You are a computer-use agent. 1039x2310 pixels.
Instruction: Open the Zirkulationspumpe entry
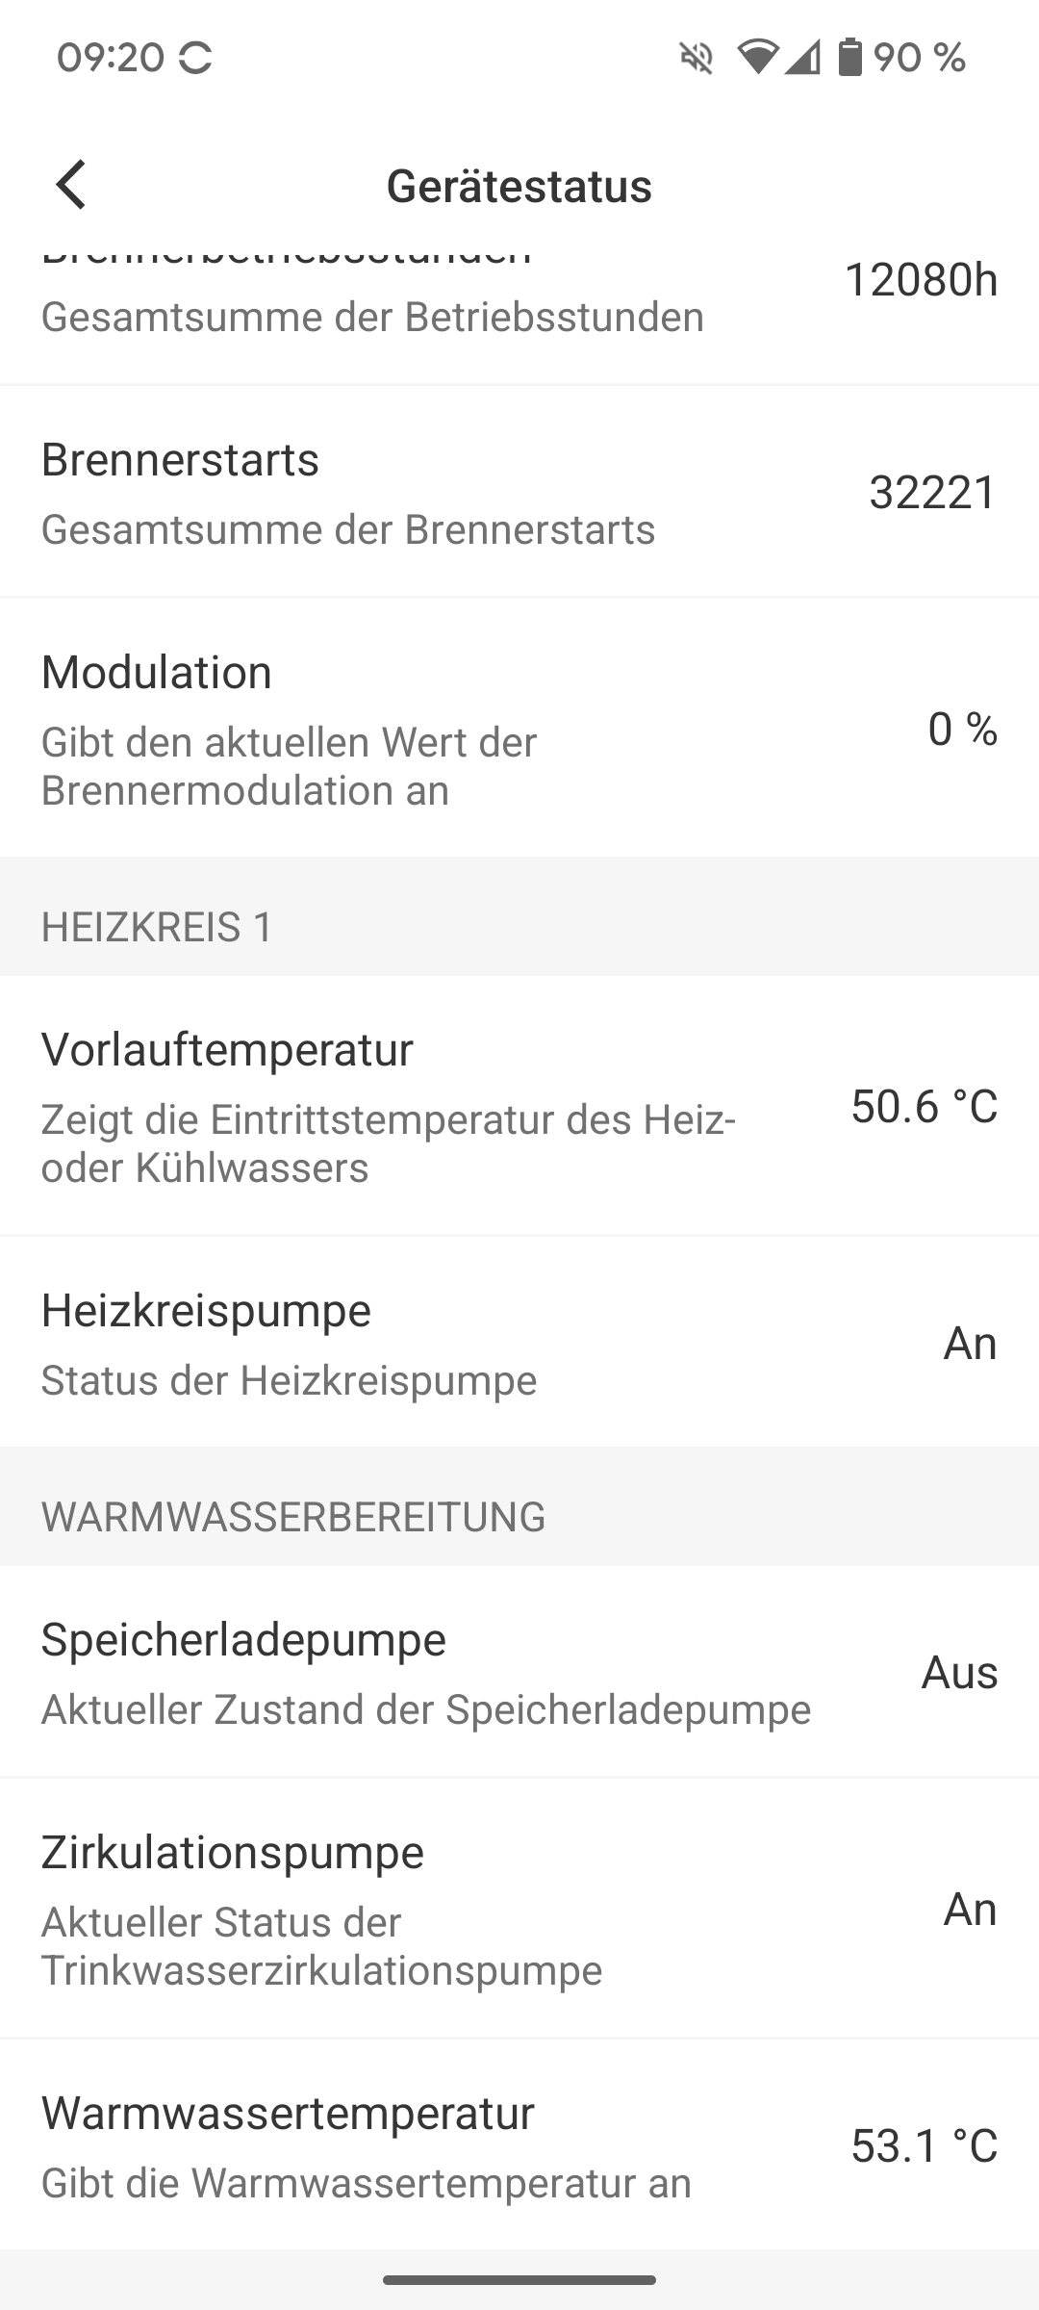519,1909
